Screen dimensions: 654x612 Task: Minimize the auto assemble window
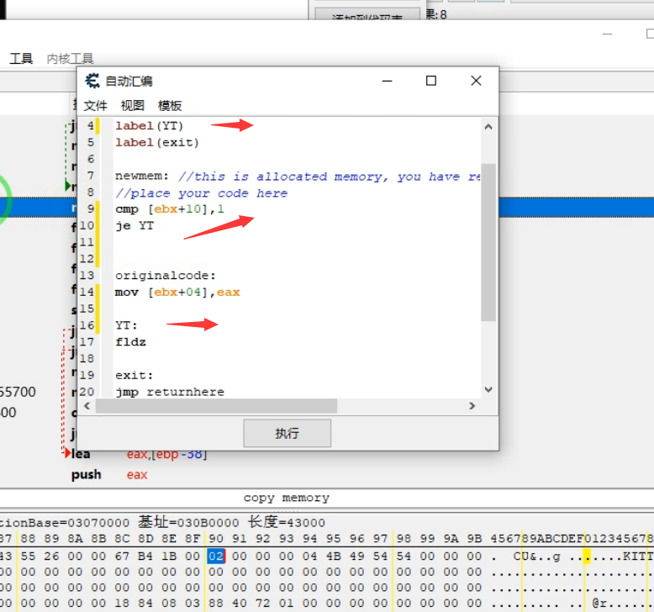point(387,81)
